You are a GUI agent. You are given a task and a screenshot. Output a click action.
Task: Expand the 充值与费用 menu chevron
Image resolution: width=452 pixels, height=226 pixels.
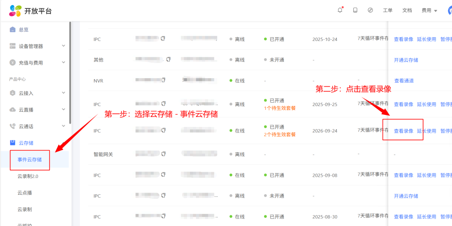point(64,63)
